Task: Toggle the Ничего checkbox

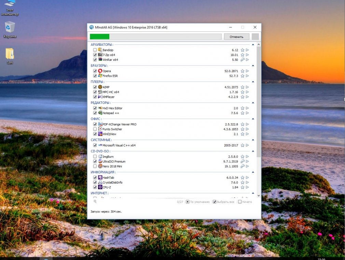Action: [x=240, y=202]
